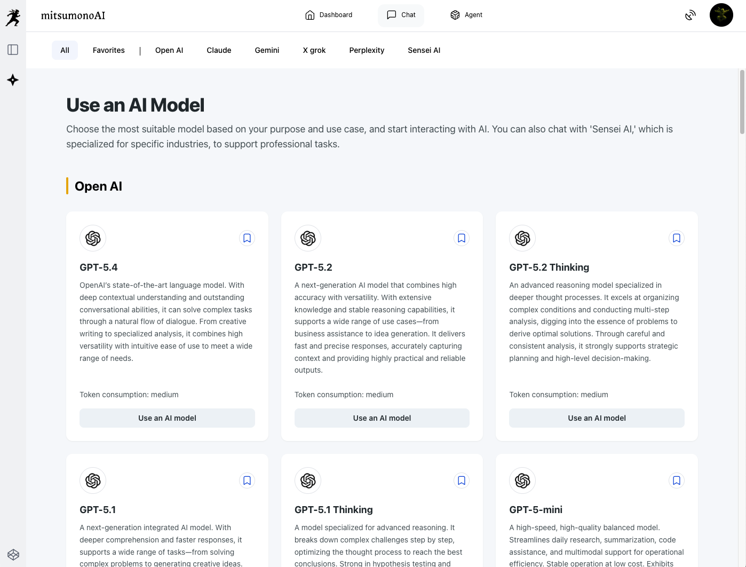Bookmark GPT-5-mini as a favorite
746x567 pixels.
(x=677, y=481)
